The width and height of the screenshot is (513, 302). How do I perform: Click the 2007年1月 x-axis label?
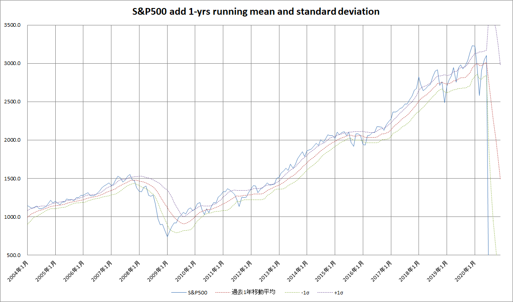(x=102, y=271)
